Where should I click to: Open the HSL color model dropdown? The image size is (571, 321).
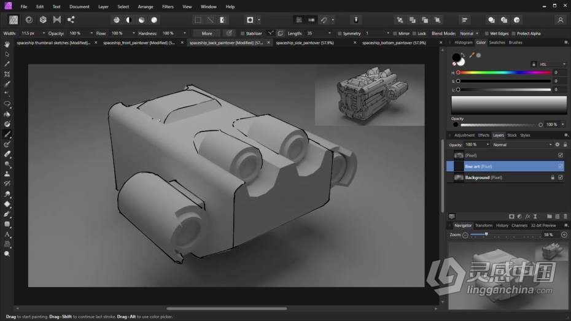tap(553, 64)
